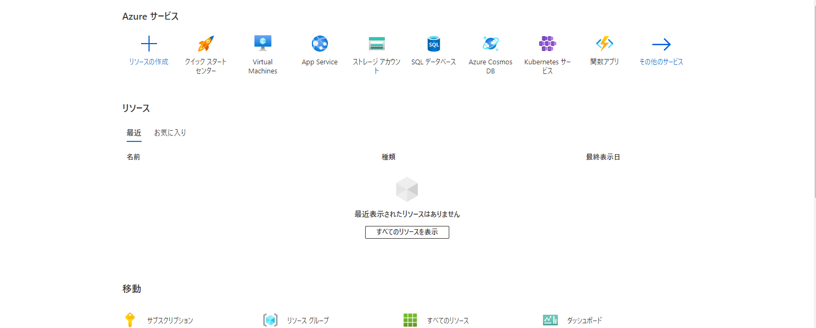Image resolution: width=816 pixels, height=328 pixels.
Task: Click the リソースの作成 plus icon
Action: 149,43
